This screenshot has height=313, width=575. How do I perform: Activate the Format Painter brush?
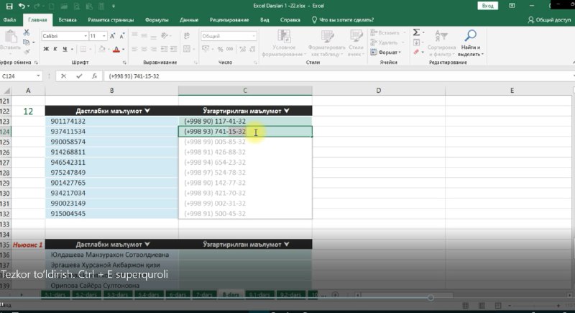[27, 52]
